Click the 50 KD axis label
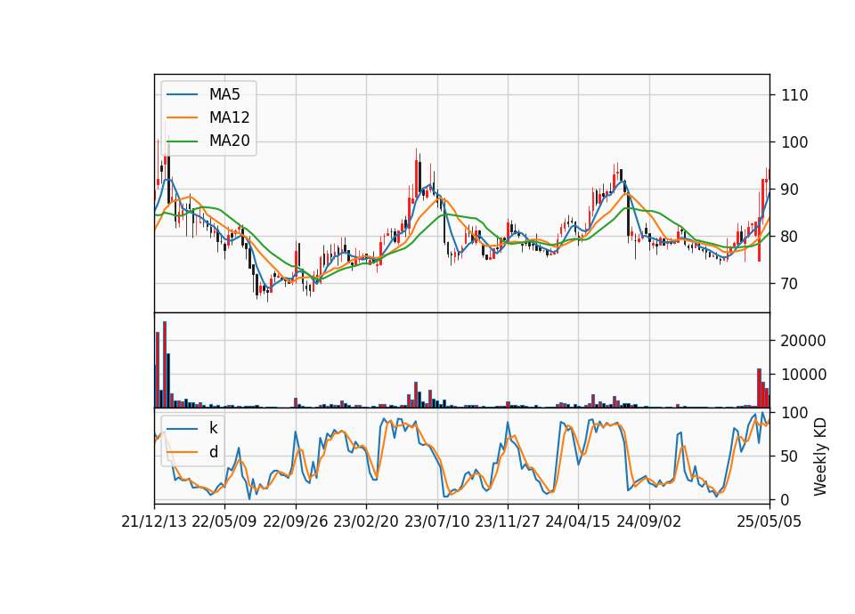855x614 pixels. [790, 456]
